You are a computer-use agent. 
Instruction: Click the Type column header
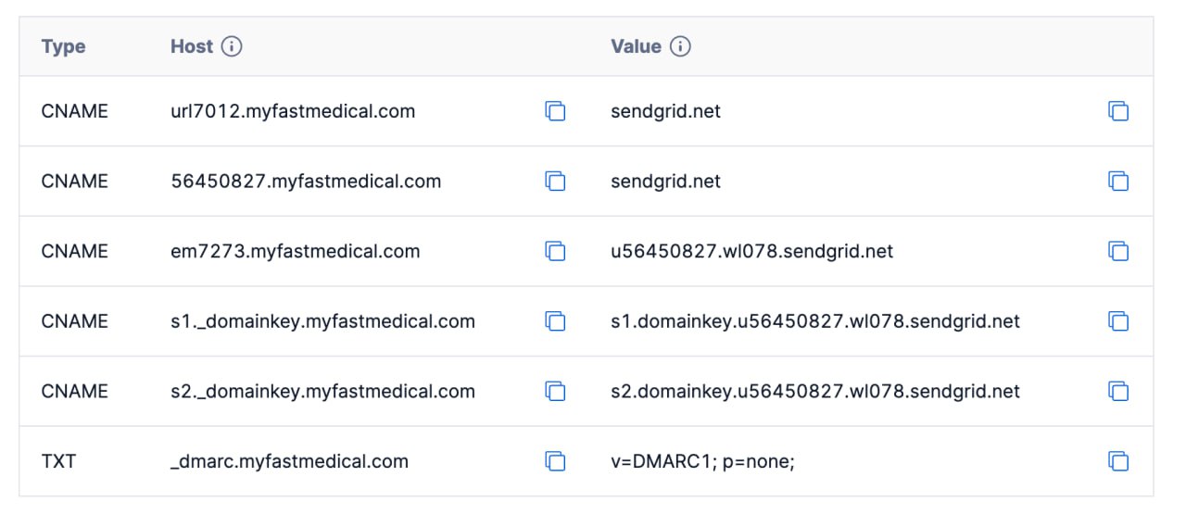point(63,46)
